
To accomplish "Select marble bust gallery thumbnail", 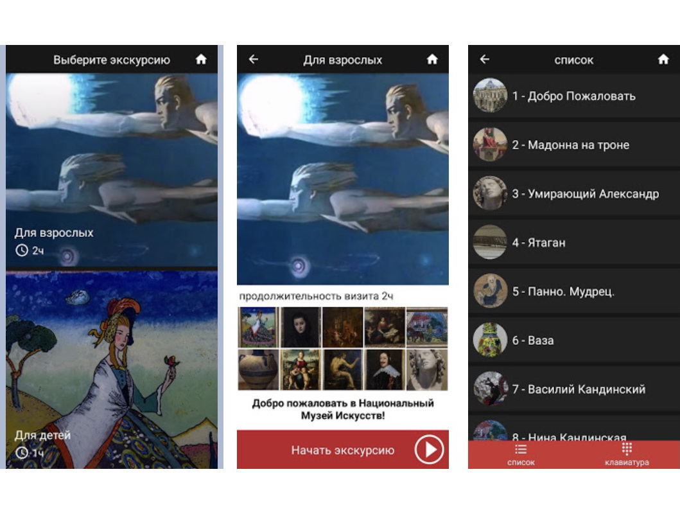I will tap(427, 369).
